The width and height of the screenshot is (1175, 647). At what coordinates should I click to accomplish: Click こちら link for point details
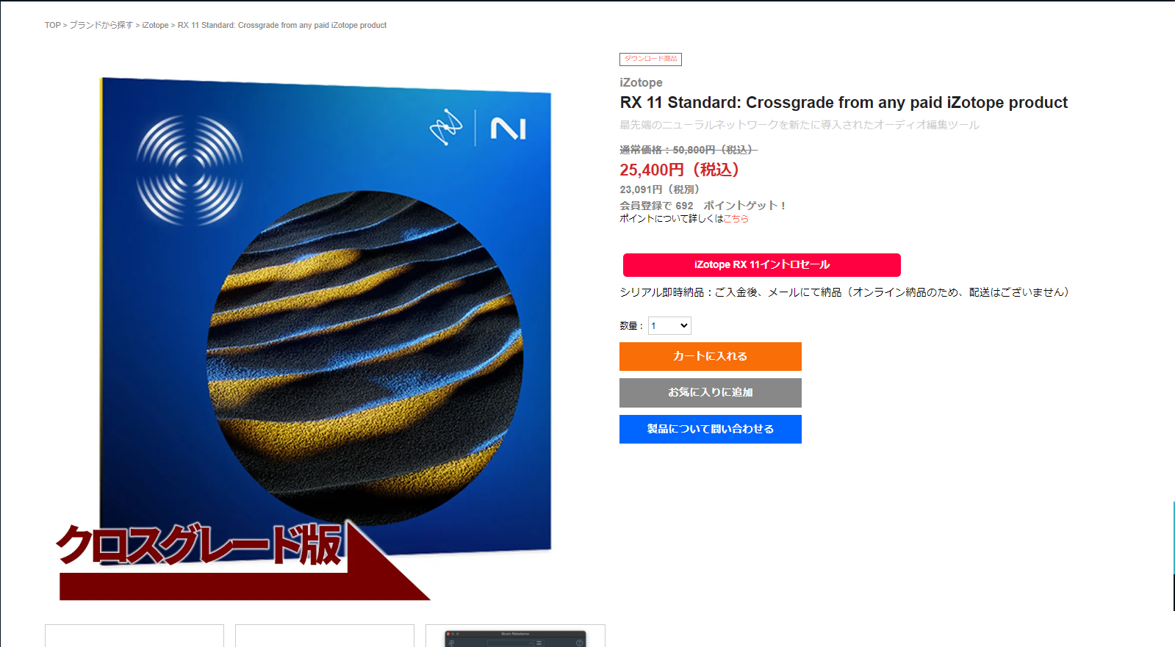(736, 219)
